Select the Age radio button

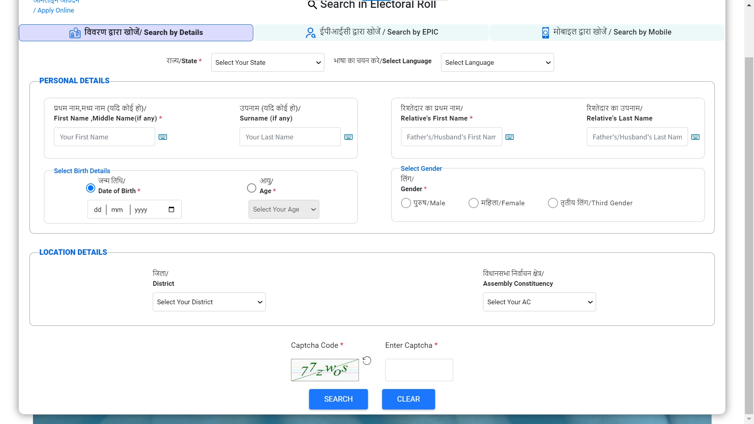(x=252, y=188)
